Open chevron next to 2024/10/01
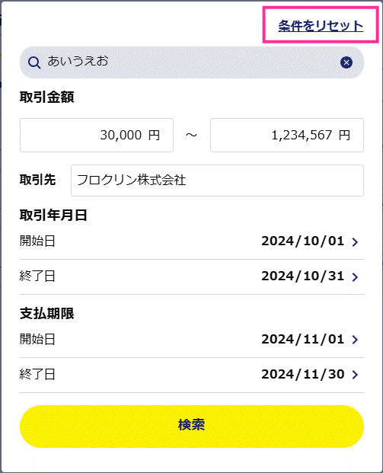The image size is (383, 473). click(x=355, y=242)
